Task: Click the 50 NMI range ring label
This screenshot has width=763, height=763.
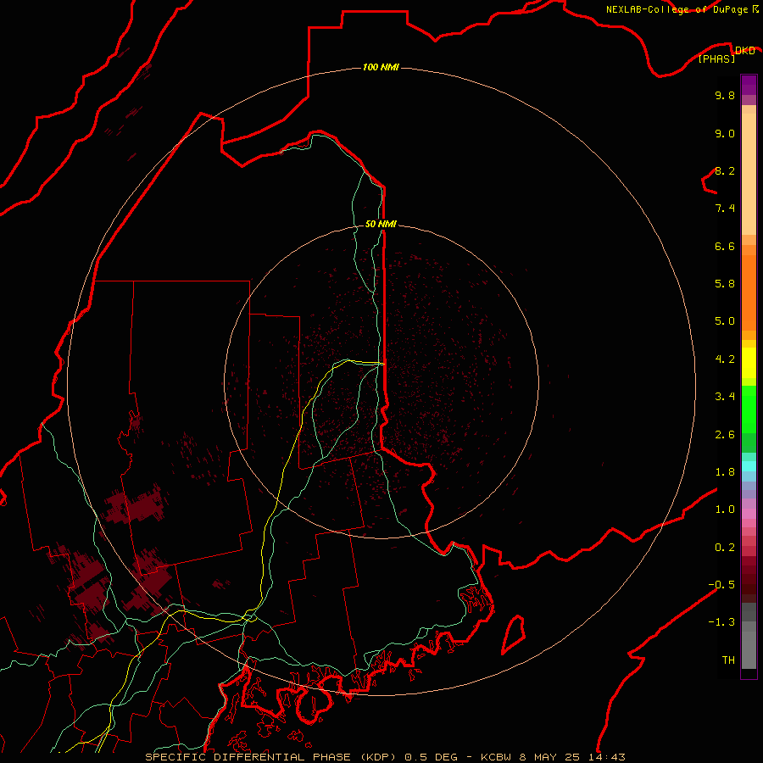Action: pyautogui.click(x=381, y=224)
